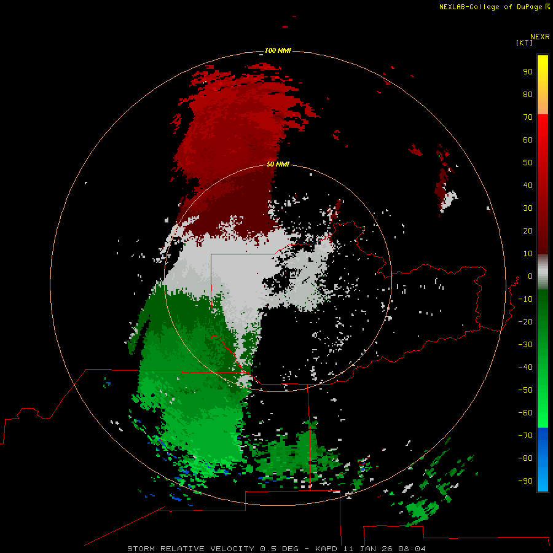Click the 10 value on the velocity scale

pyautogui.click(x=528, y=254)
